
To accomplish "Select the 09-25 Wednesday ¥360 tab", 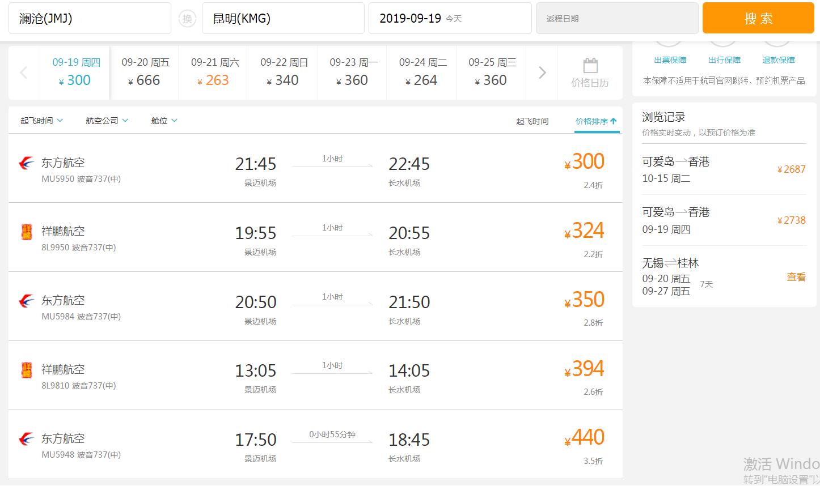I will coord(491,73).
